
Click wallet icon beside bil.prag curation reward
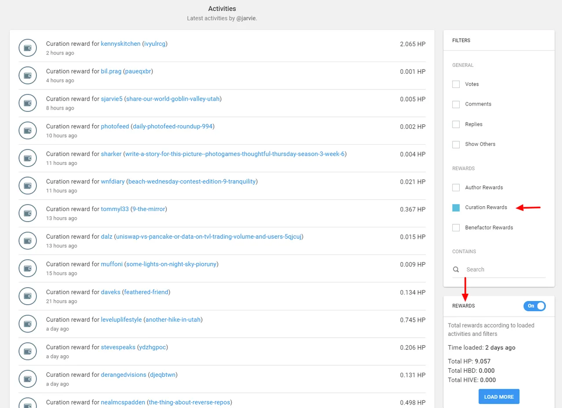pyautogui.click(x=28, y=76)
